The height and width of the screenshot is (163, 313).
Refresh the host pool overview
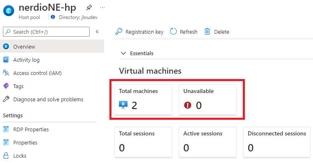(184, 32)
